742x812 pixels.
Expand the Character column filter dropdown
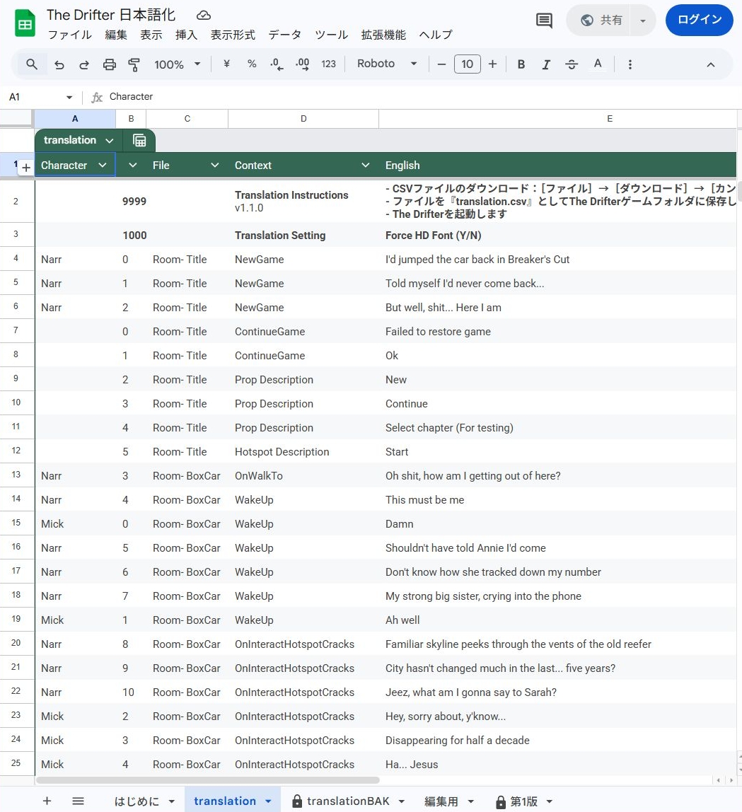click(x=103, y=165)
